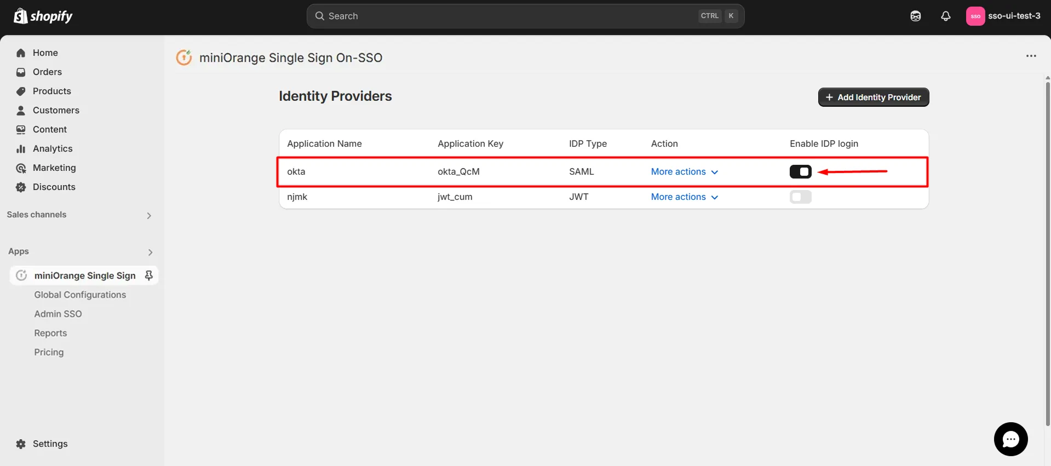The height and width of the screenshot is (466, 1051).
Task: Open the chat support bubble
Action: coord(1010,439)
